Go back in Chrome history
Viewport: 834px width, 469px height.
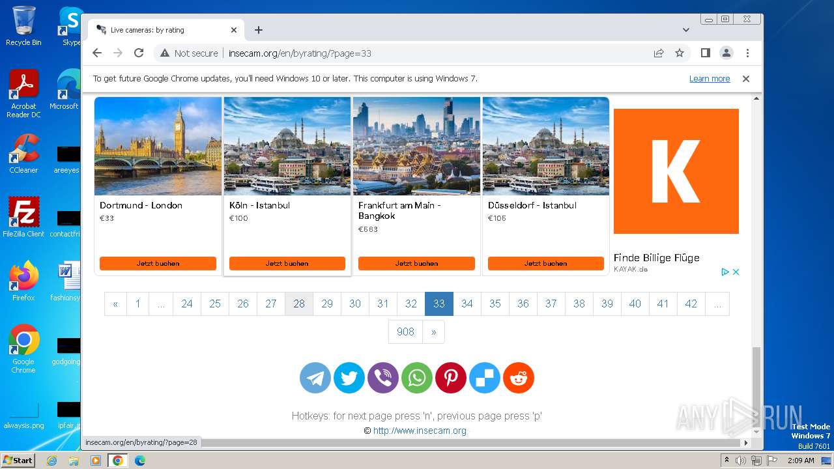(97, 53)
